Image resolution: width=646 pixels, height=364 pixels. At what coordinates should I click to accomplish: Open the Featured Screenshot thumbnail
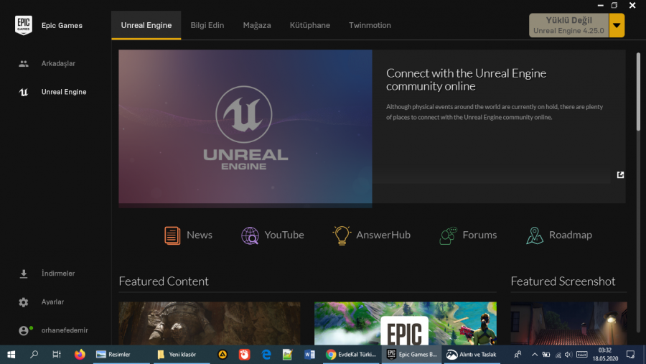pos(568,323)
